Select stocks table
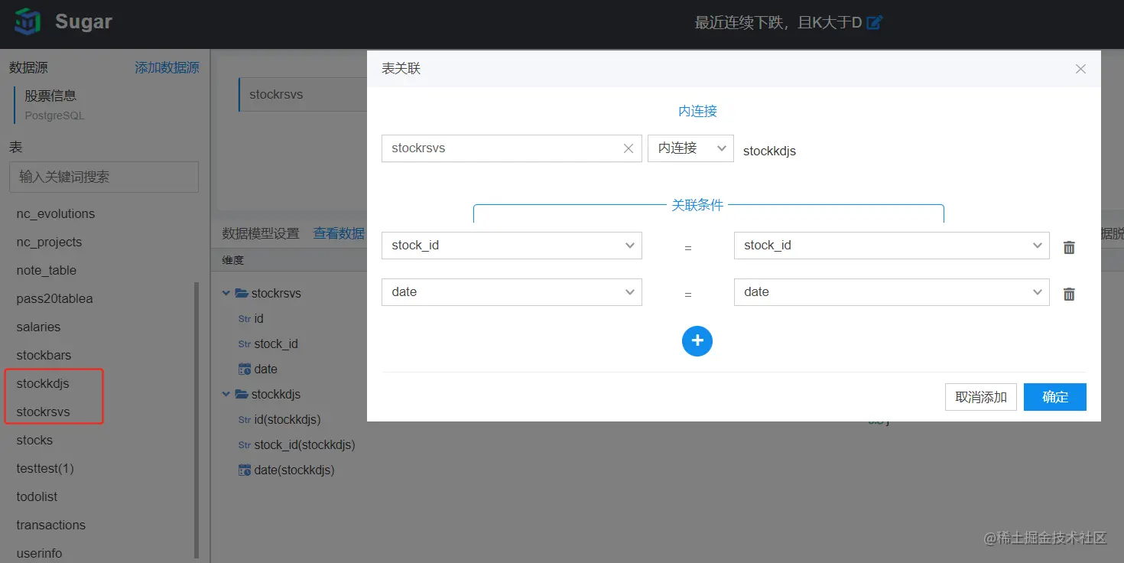 (x=34, y=441)
